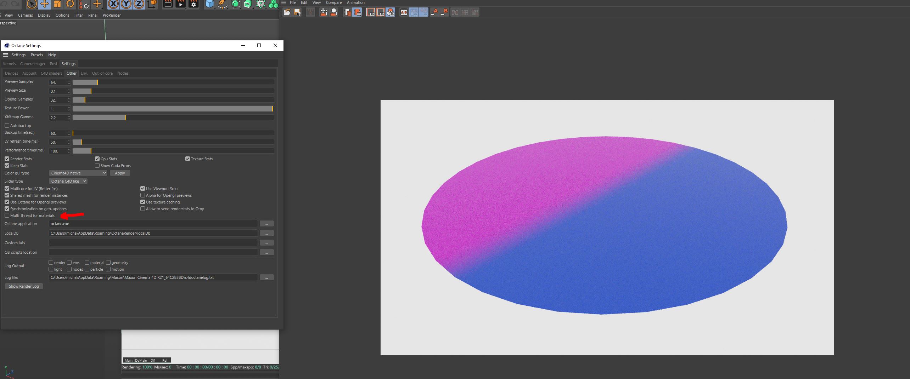Toggle Use Viewport Solo checkbox
Image resolution: width=910 pixels, height=379 pixels.
pyautogui.click(x=143, y=189)
